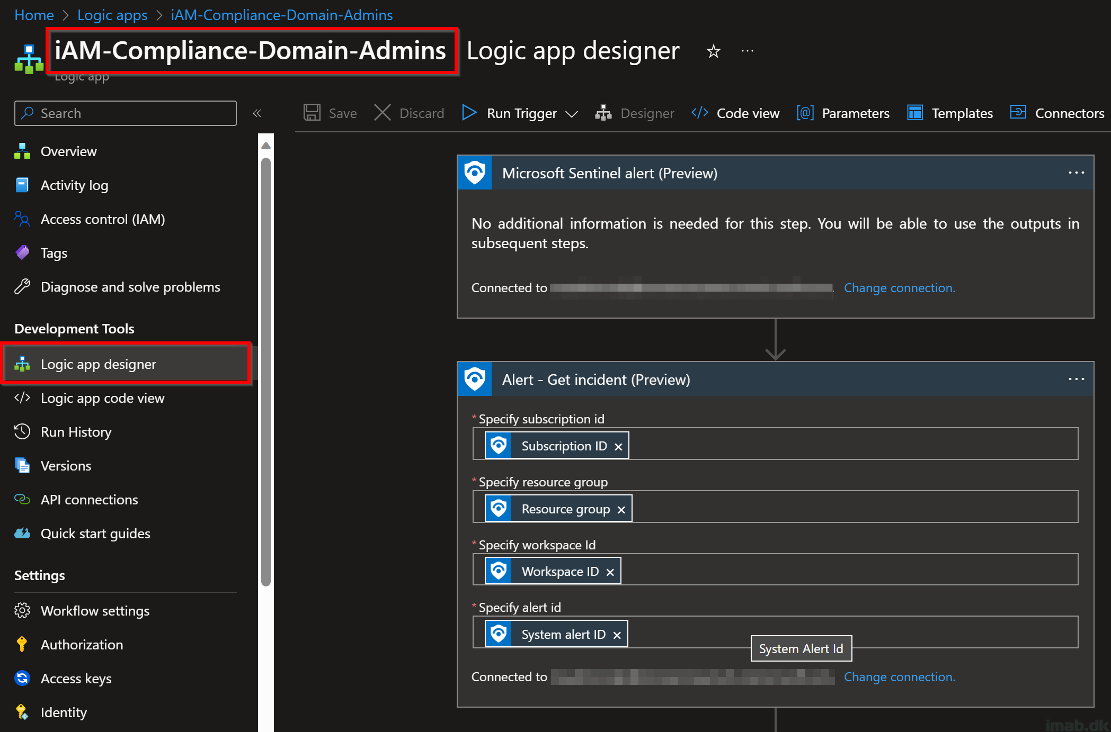Click the shield icon on Get incident action

coord(475,379)
